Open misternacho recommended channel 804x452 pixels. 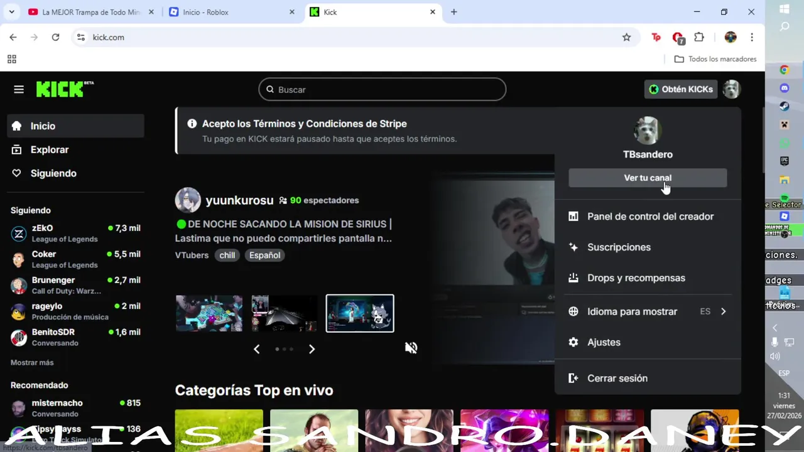[75, 408]
